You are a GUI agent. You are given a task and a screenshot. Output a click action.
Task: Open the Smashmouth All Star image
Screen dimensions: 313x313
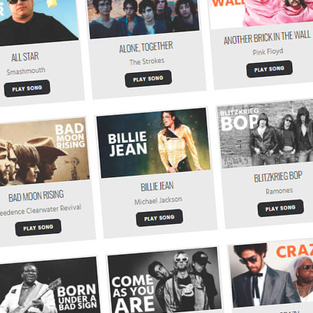(38, 21)
